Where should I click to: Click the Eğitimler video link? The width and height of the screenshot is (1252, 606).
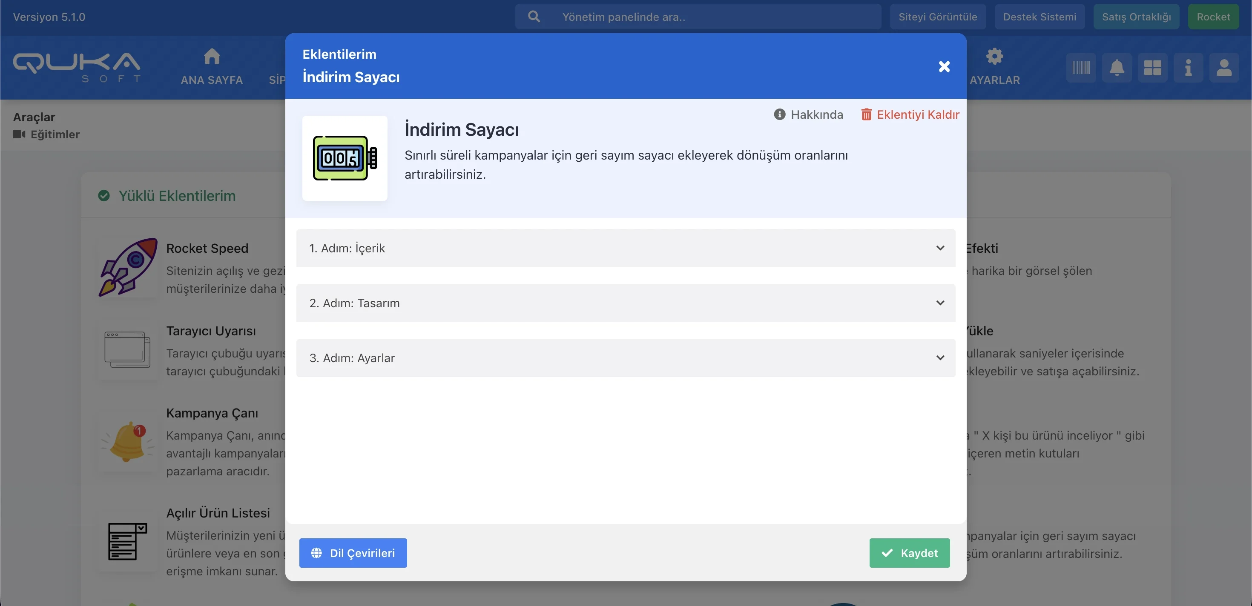55,134
